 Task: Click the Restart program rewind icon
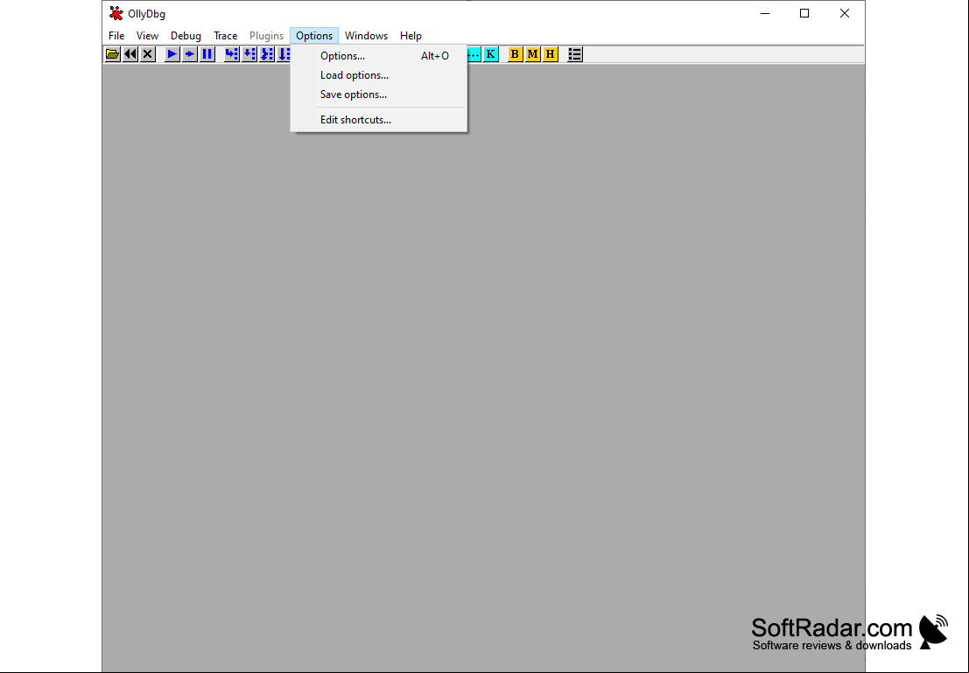pyautogui.click(x=130, y=54)
